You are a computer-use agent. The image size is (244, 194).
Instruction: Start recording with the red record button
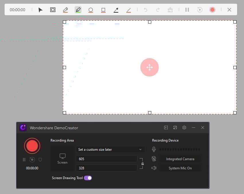[x=32, y=146]
